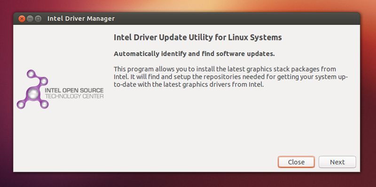
Task: Close the window with the red X button
Action: [x=22, y=19]
